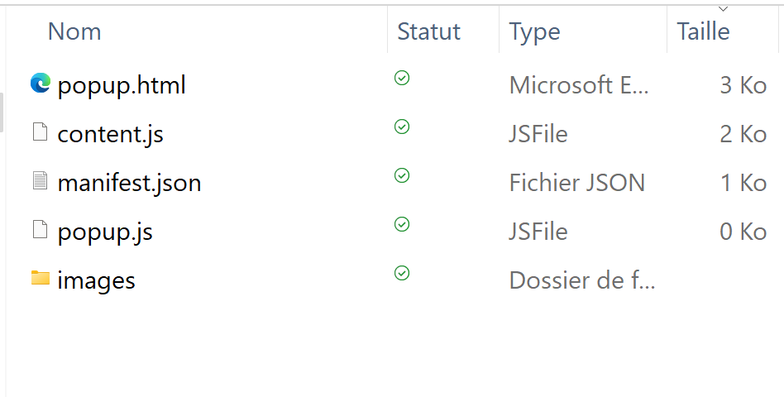784x397 pixels.
Task: Select the Edge icon beside popup.html
Action: [40, 83]
